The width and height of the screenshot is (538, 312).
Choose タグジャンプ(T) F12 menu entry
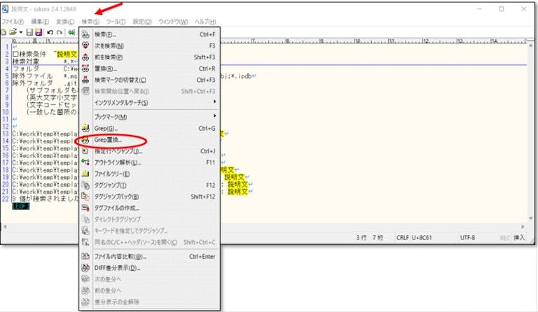coord(150,185)
